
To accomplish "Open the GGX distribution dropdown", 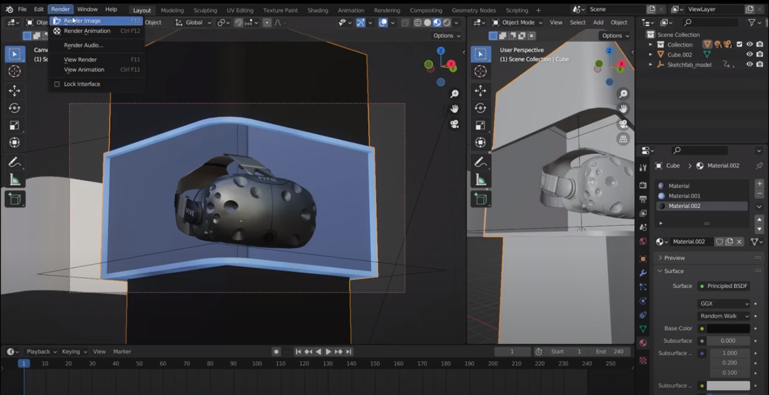I will 723,304.
